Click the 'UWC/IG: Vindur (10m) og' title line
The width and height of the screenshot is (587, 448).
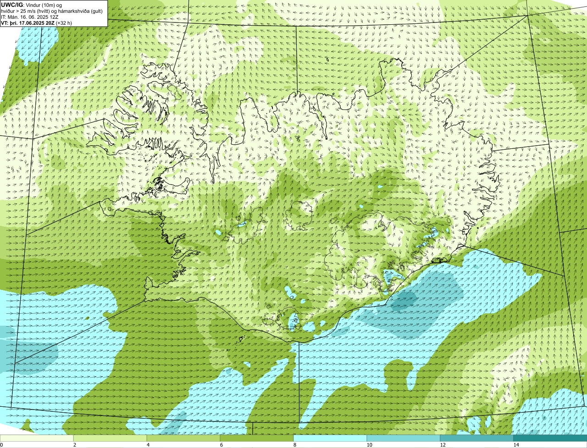32,5
